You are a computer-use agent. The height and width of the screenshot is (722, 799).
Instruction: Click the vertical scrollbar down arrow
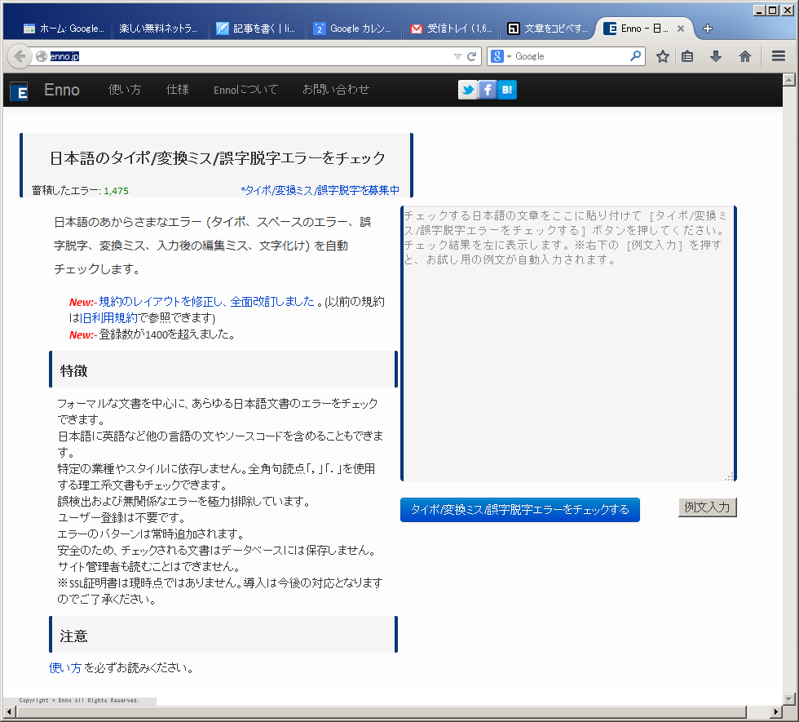[x=789, y=698]
